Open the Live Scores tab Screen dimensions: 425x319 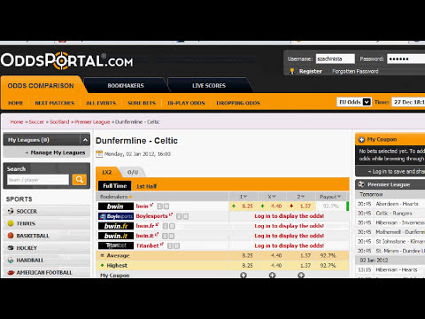209,86
